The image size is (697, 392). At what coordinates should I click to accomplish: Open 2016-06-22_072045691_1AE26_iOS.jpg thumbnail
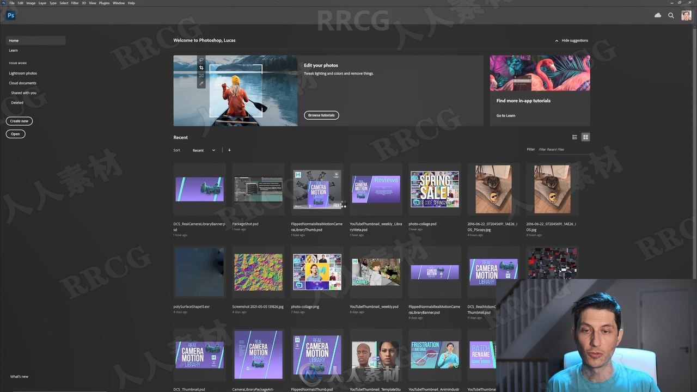pyautogui.click(x=552, y=189)
